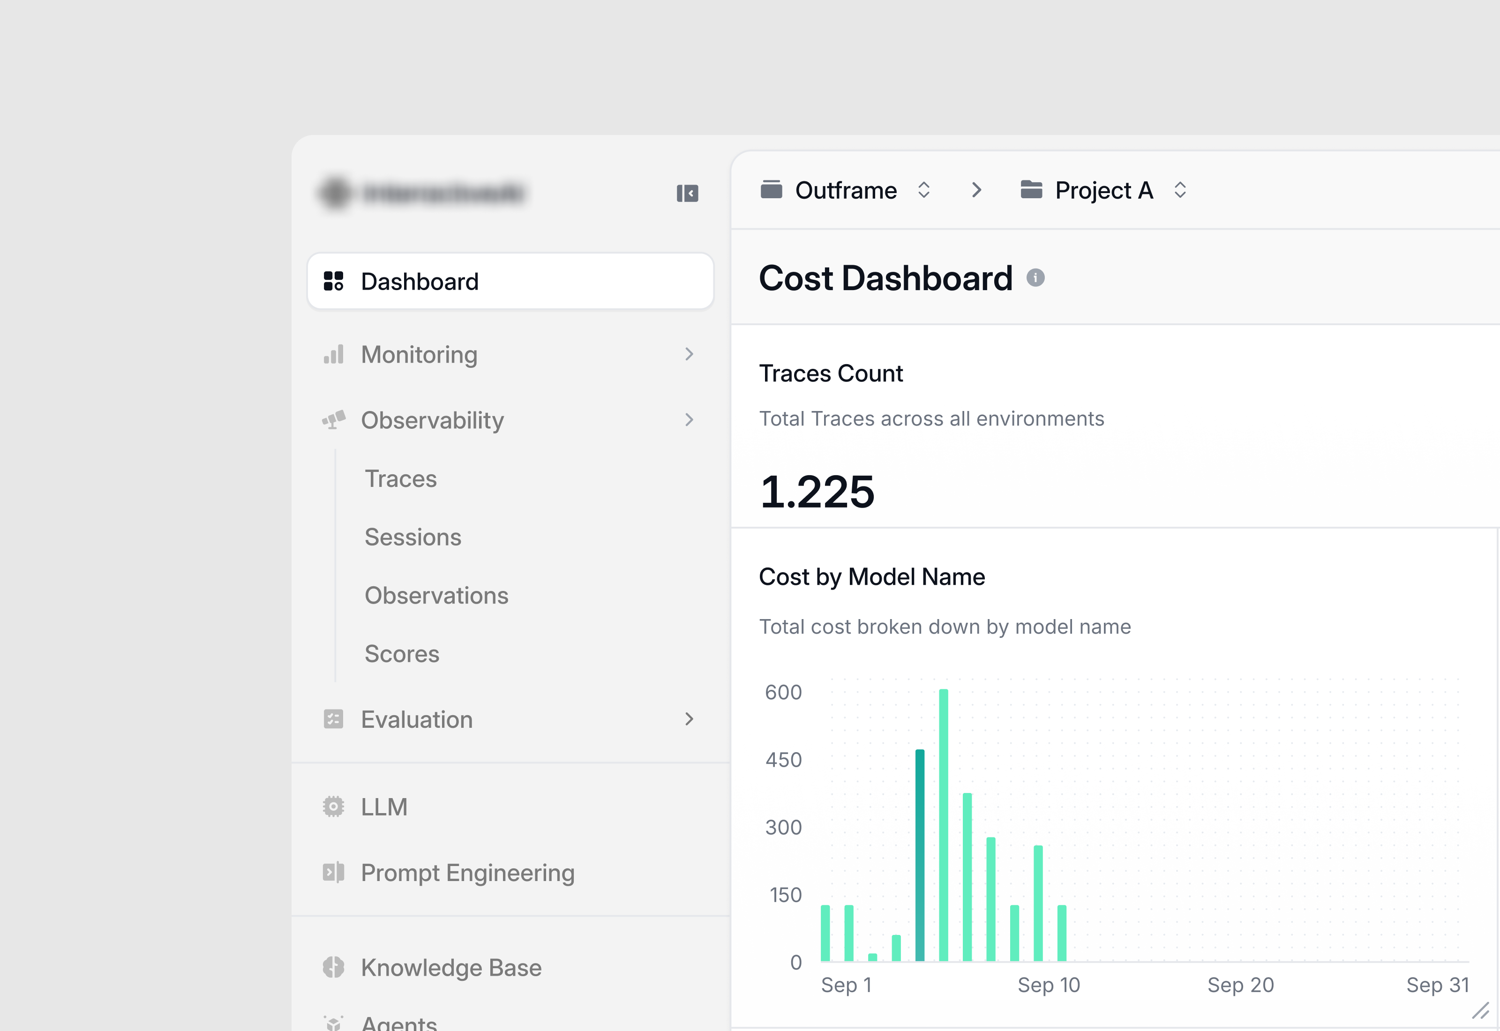The width and height of the screenshot is (1500, 1031).
Task: Select the Monitoring bar-chart icon
Action: click(x=333, y=355)
